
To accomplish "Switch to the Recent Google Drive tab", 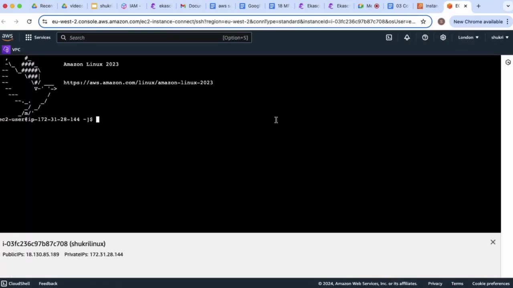I will coord(42,6).
